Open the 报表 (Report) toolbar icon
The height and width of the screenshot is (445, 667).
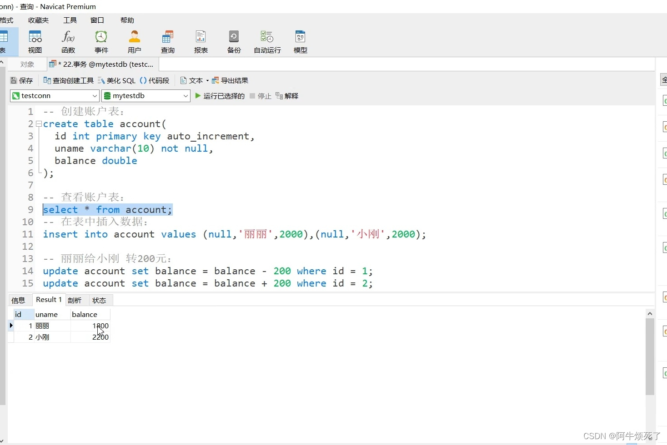click(201, 42)
